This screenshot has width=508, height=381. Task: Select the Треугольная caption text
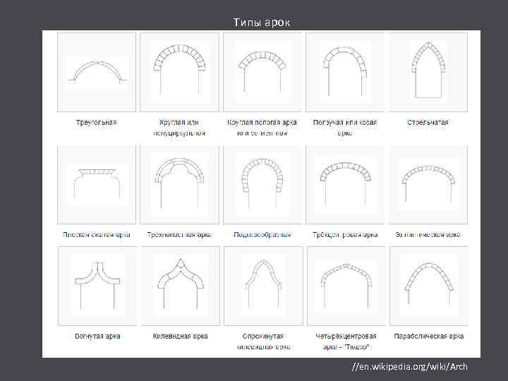pyautogui.click(x=96, y=123)
